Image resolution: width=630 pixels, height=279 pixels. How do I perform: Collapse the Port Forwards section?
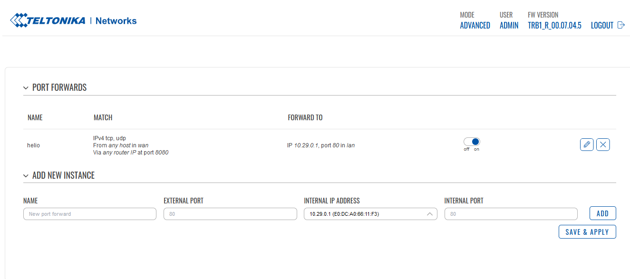click(x=26, y=88)
